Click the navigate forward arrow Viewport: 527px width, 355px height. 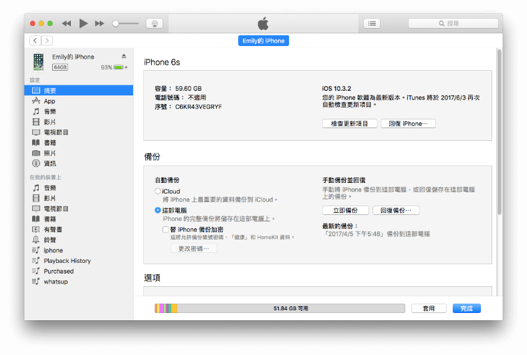[x=47, y=41]
